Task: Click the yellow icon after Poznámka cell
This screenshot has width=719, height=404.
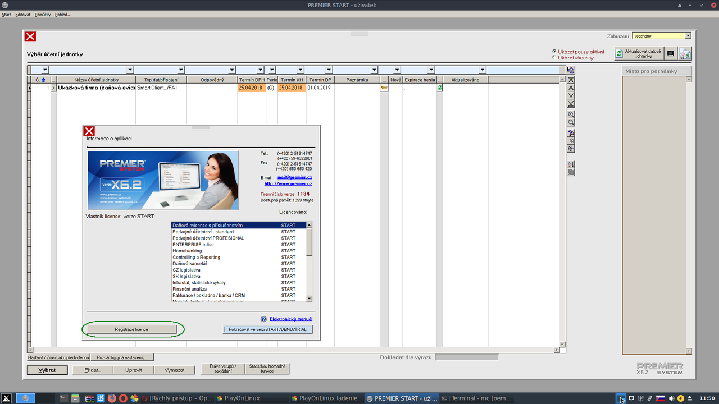Action: click(x=384, y=88)
